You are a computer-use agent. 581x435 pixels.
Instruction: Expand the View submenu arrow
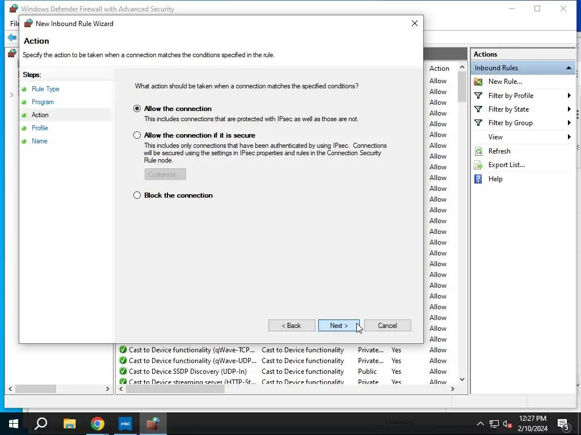[x=569, y=137]
